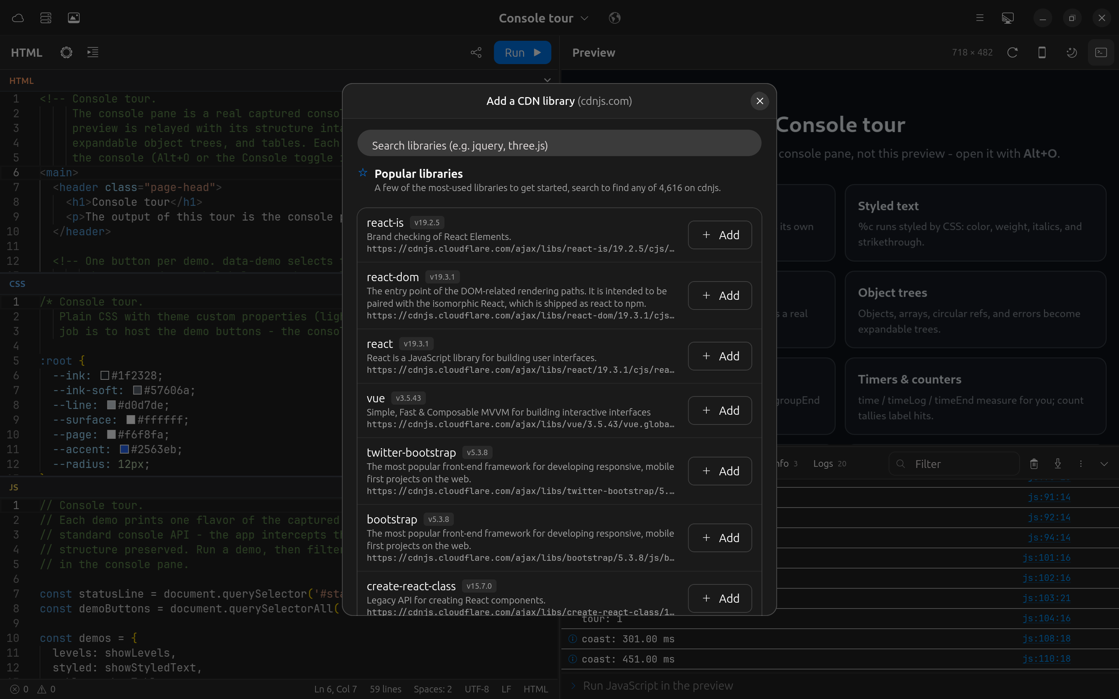Click the errors count in status bar
Viewport: 1119px width, 699px height.
19,689
